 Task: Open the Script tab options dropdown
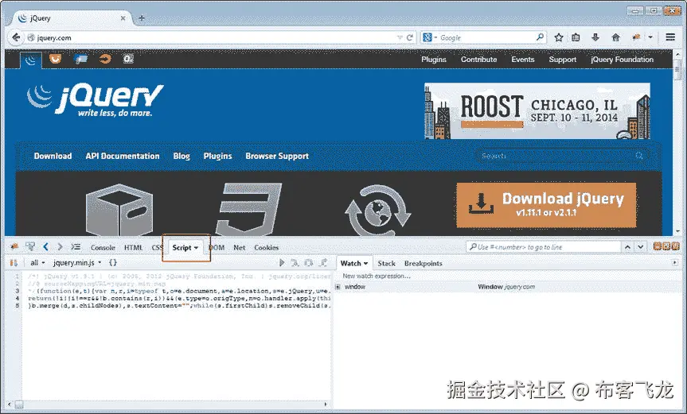[x=197, y=248]
